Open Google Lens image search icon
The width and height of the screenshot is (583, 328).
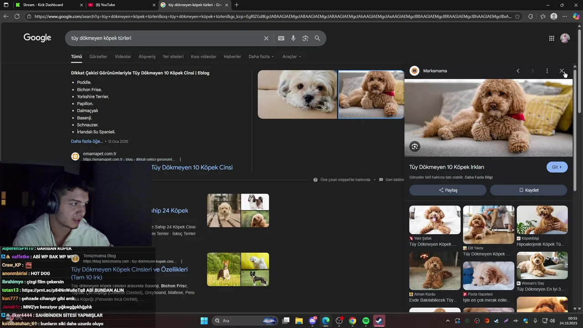(305, 38)
